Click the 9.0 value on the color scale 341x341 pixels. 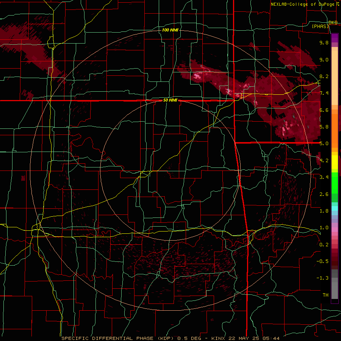[324, 59]
